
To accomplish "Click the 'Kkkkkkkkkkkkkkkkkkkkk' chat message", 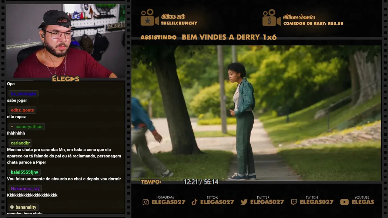I will point(32,195).
